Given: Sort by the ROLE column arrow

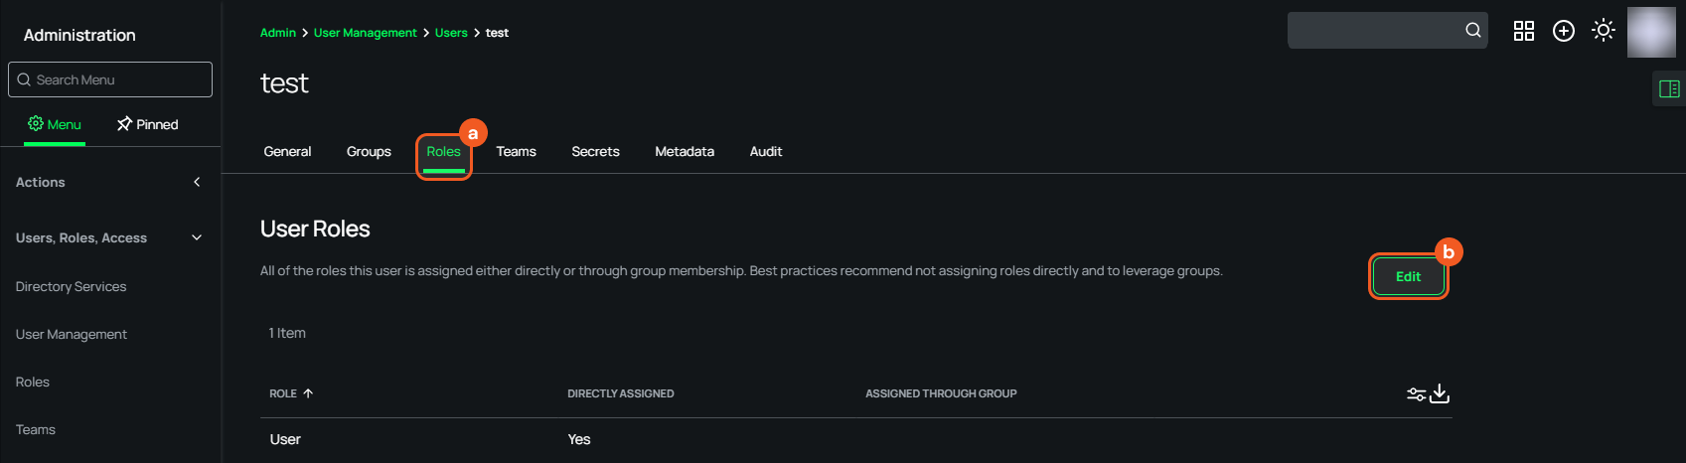Looking at the screenshot, I should point(308,393).
